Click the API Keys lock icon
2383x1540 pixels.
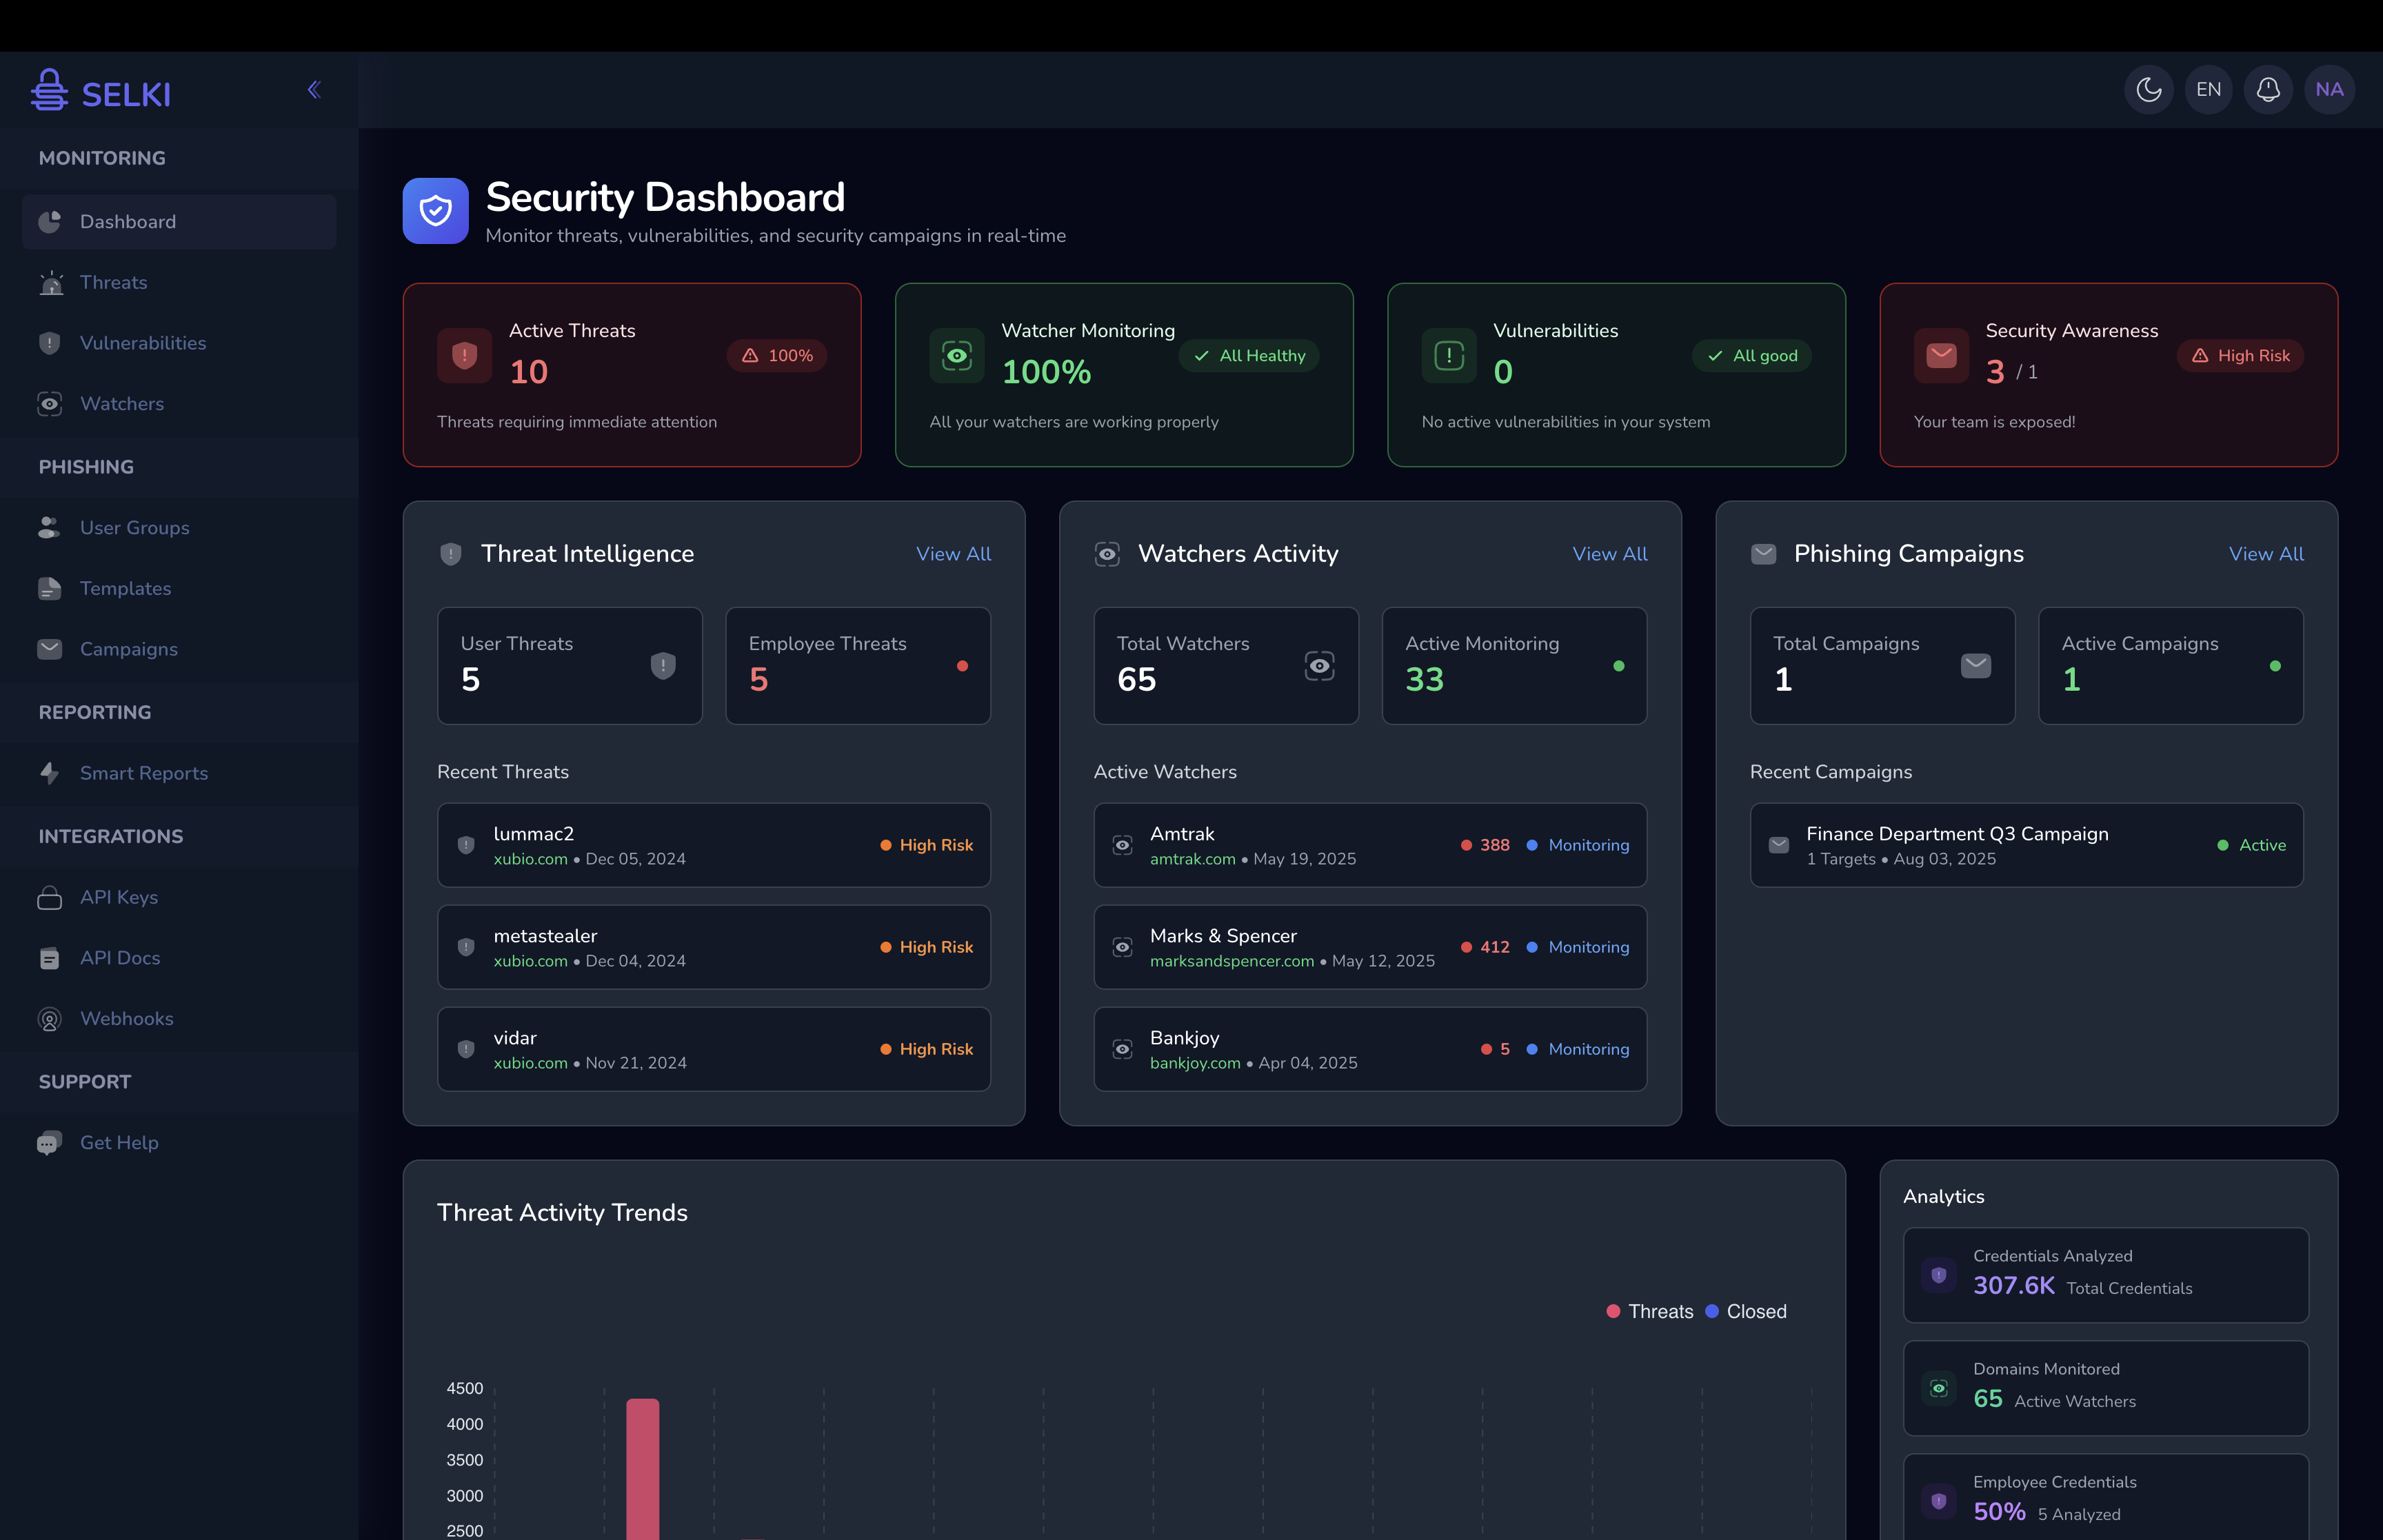49,897
